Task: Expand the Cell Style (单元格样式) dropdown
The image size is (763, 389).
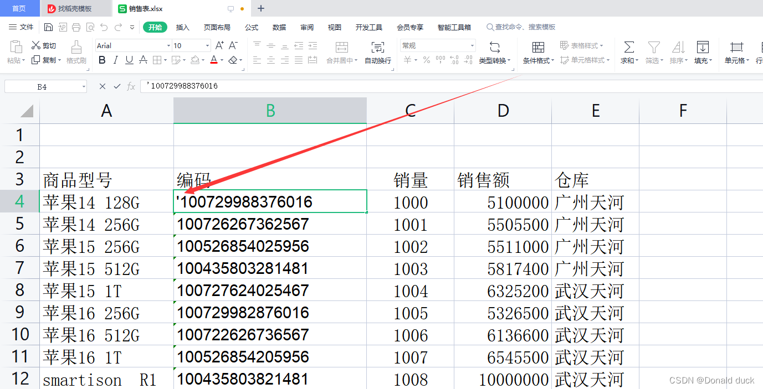Action: tap(608, 60)
